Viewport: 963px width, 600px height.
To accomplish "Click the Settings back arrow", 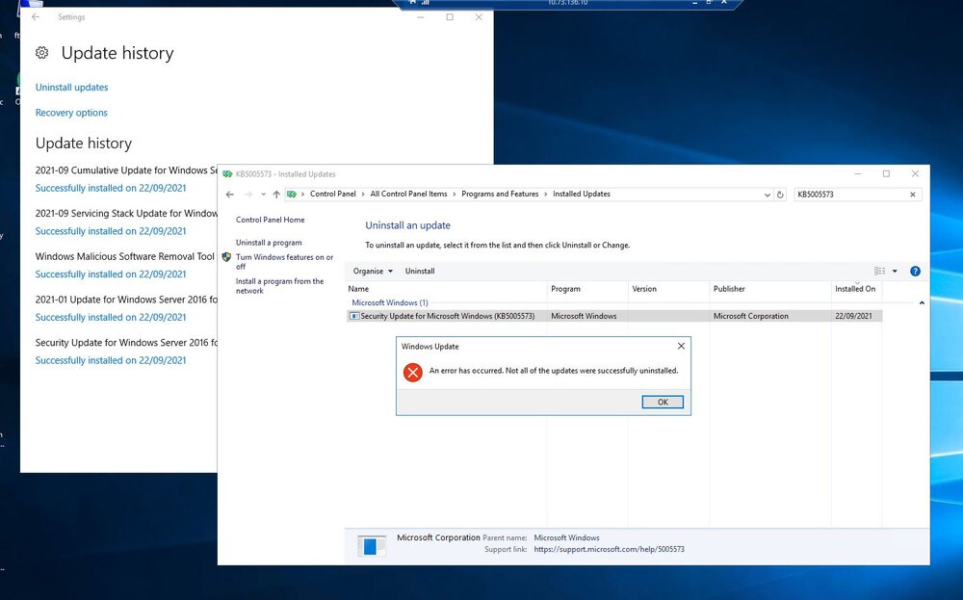I will click(36, 17).
